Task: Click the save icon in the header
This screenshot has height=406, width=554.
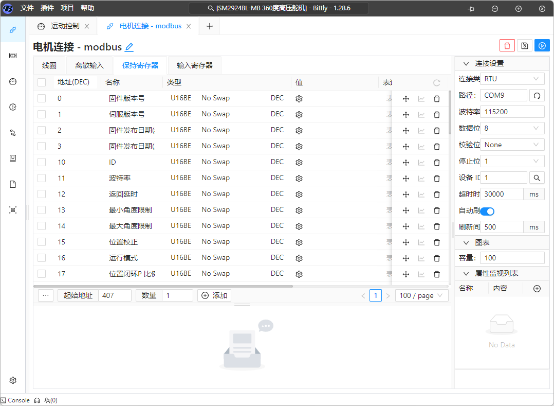Action: tap(524, 46)
